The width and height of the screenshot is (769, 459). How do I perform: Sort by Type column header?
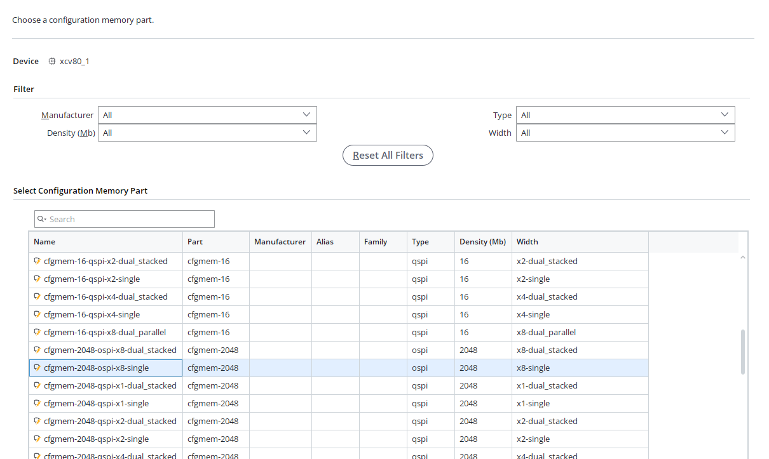[x=431, y=242]
